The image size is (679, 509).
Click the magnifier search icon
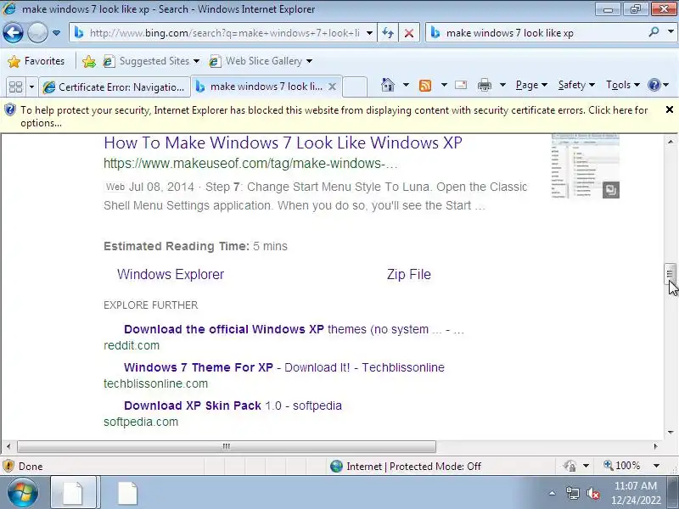point(654,32)
